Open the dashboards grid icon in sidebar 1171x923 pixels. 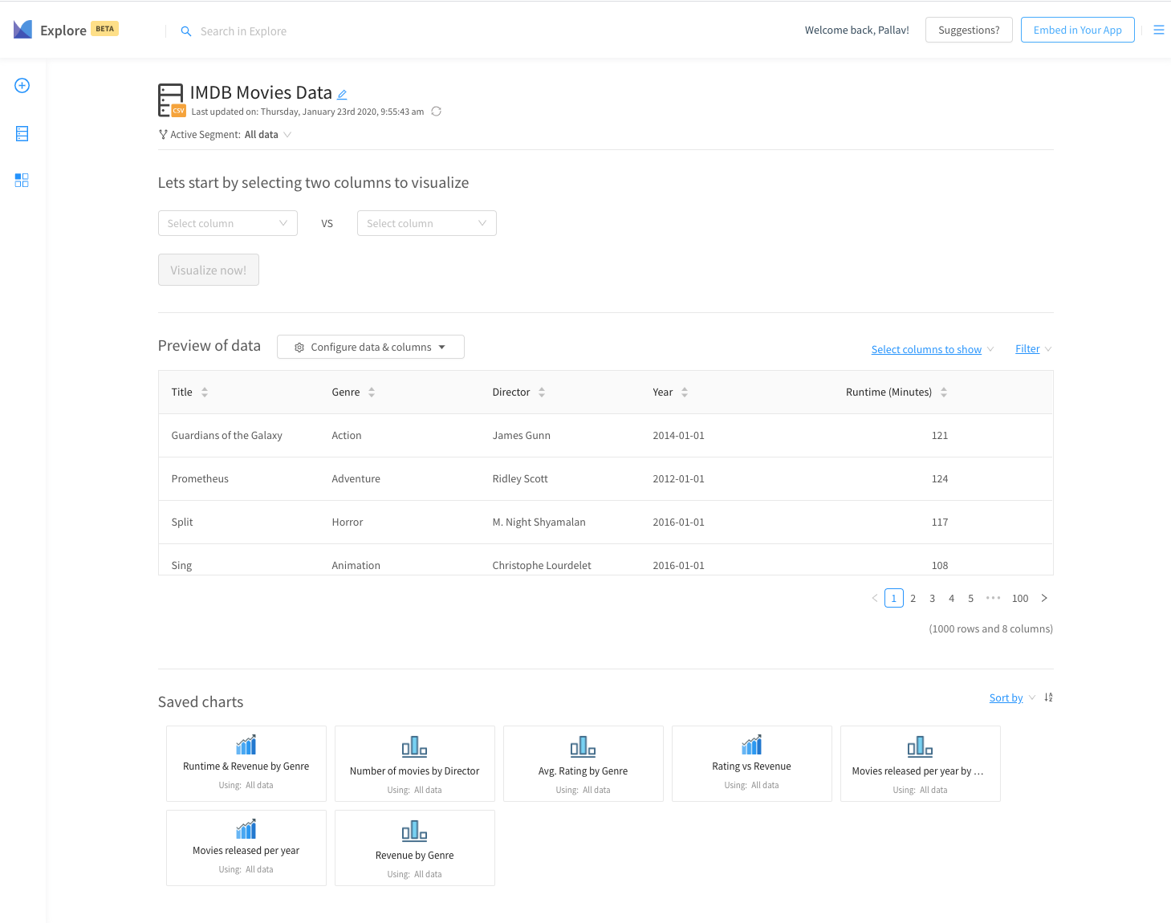[22, 180]
